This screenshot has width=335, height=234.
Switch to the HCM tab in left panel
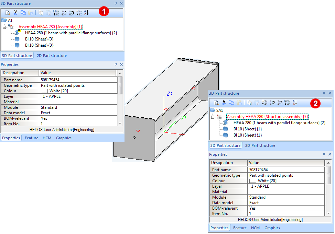tap(47, 138)
